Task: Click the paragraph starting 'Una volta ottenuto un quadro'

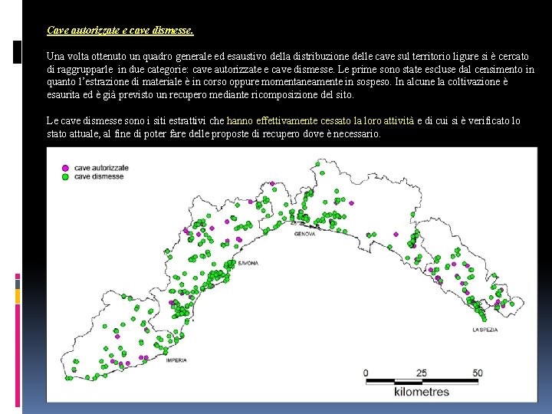Action: 291,75
